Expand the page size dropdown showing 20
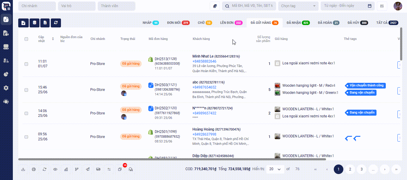This screenshot has height=180, width=407. point(275,169)
